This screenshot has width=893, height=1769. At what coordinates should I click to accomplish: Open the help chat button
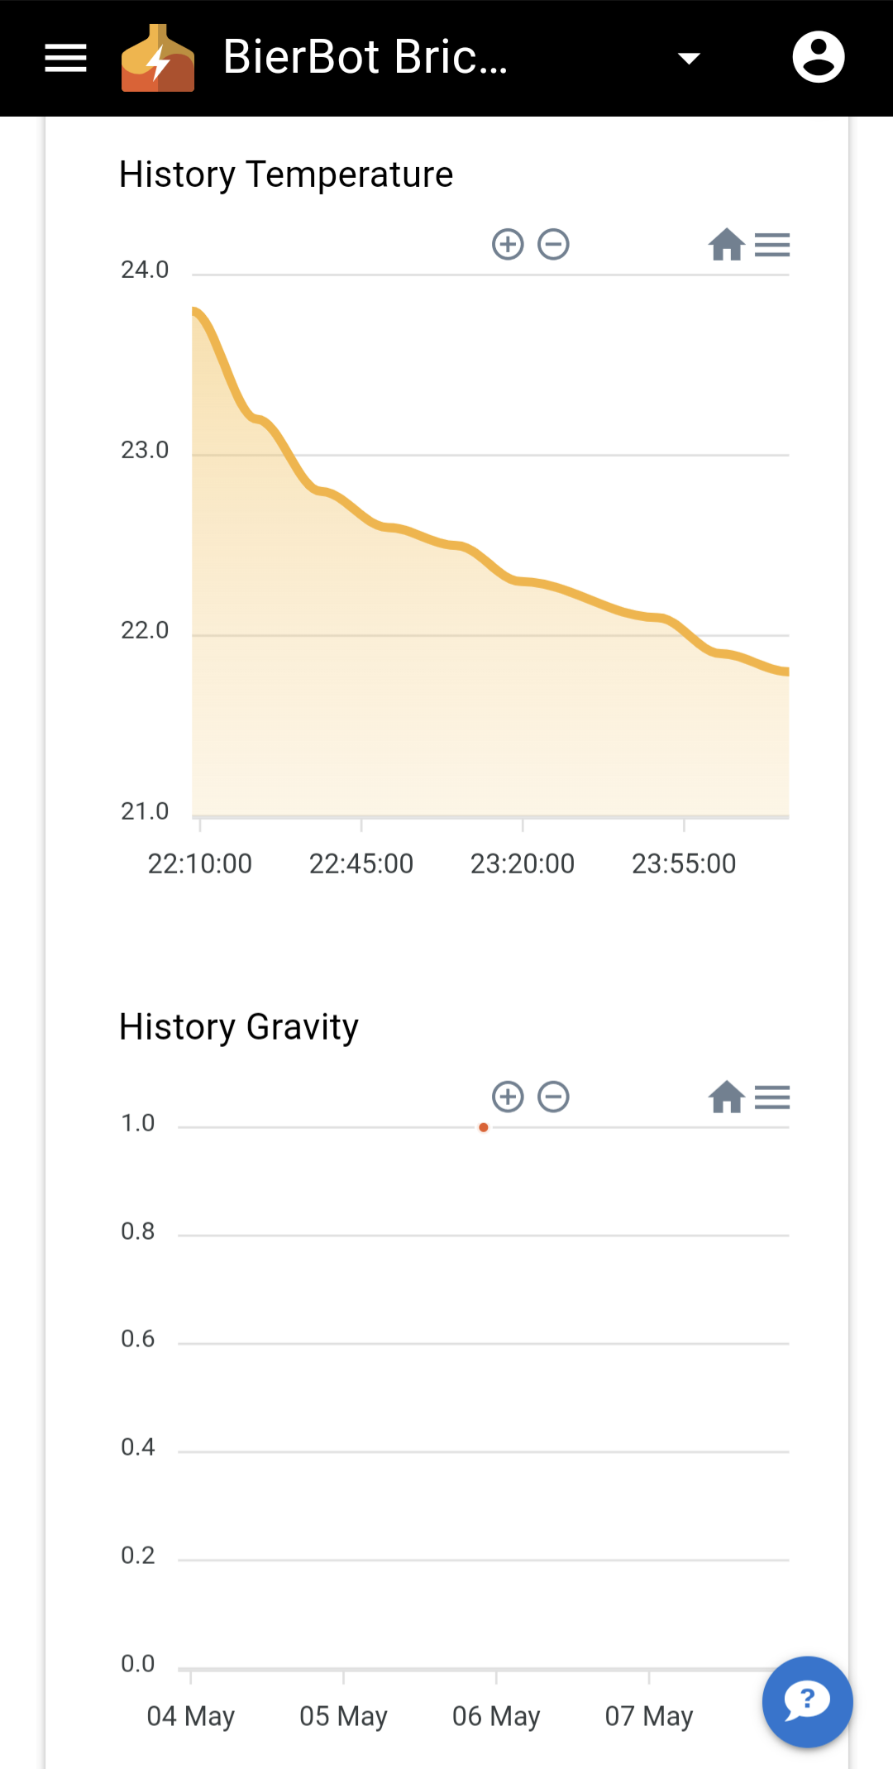click(x=807, y=1701)
